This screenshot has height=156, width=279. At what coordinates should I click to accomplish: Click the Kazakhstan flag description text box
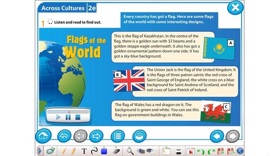[157, 46]
